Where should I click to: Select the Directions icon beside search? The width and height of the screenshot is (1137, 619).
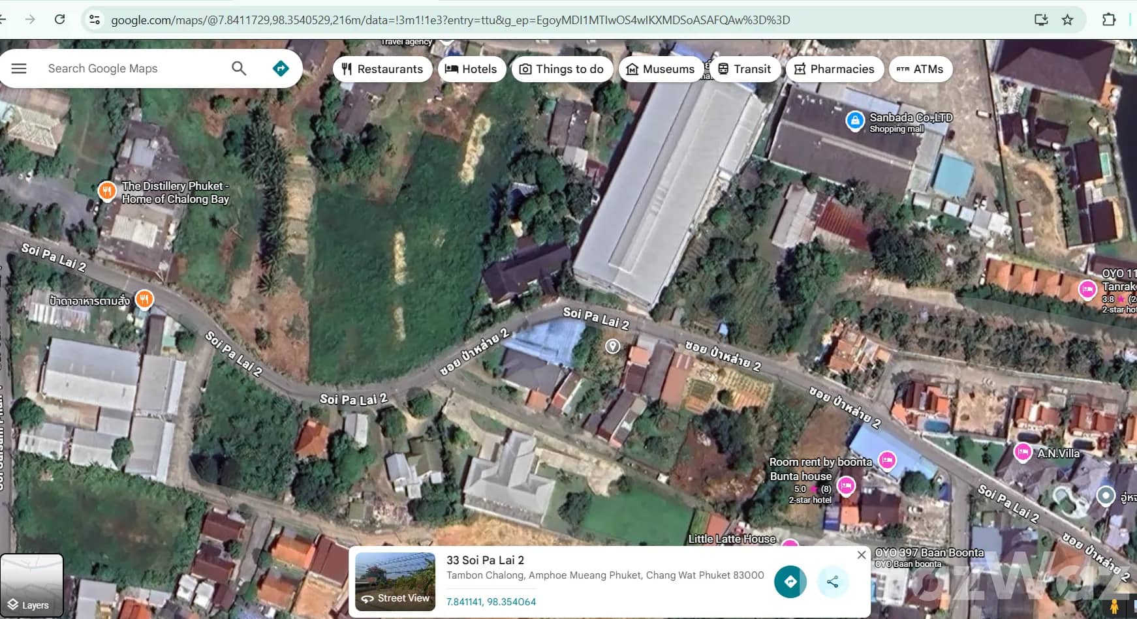pyautogui.click(x=281, y=68)
